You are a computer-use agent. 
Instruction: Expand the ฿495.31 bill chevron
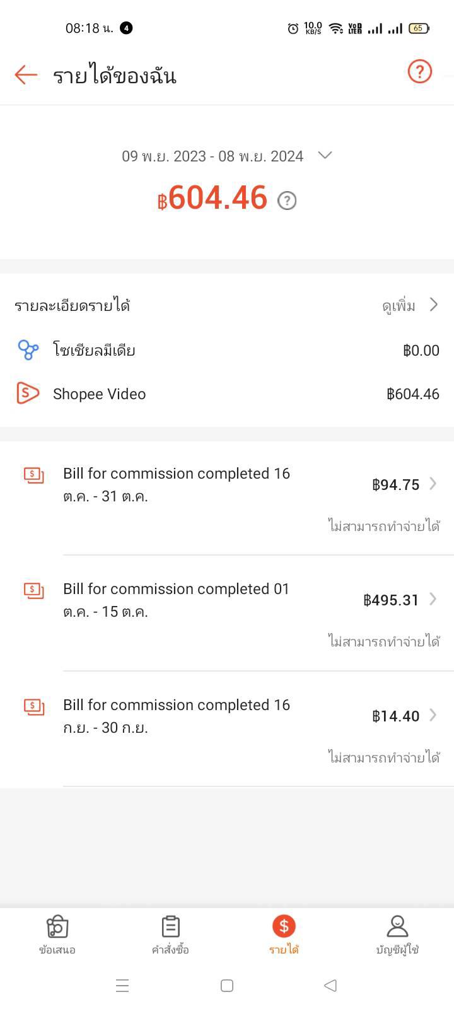coord(433,599)
